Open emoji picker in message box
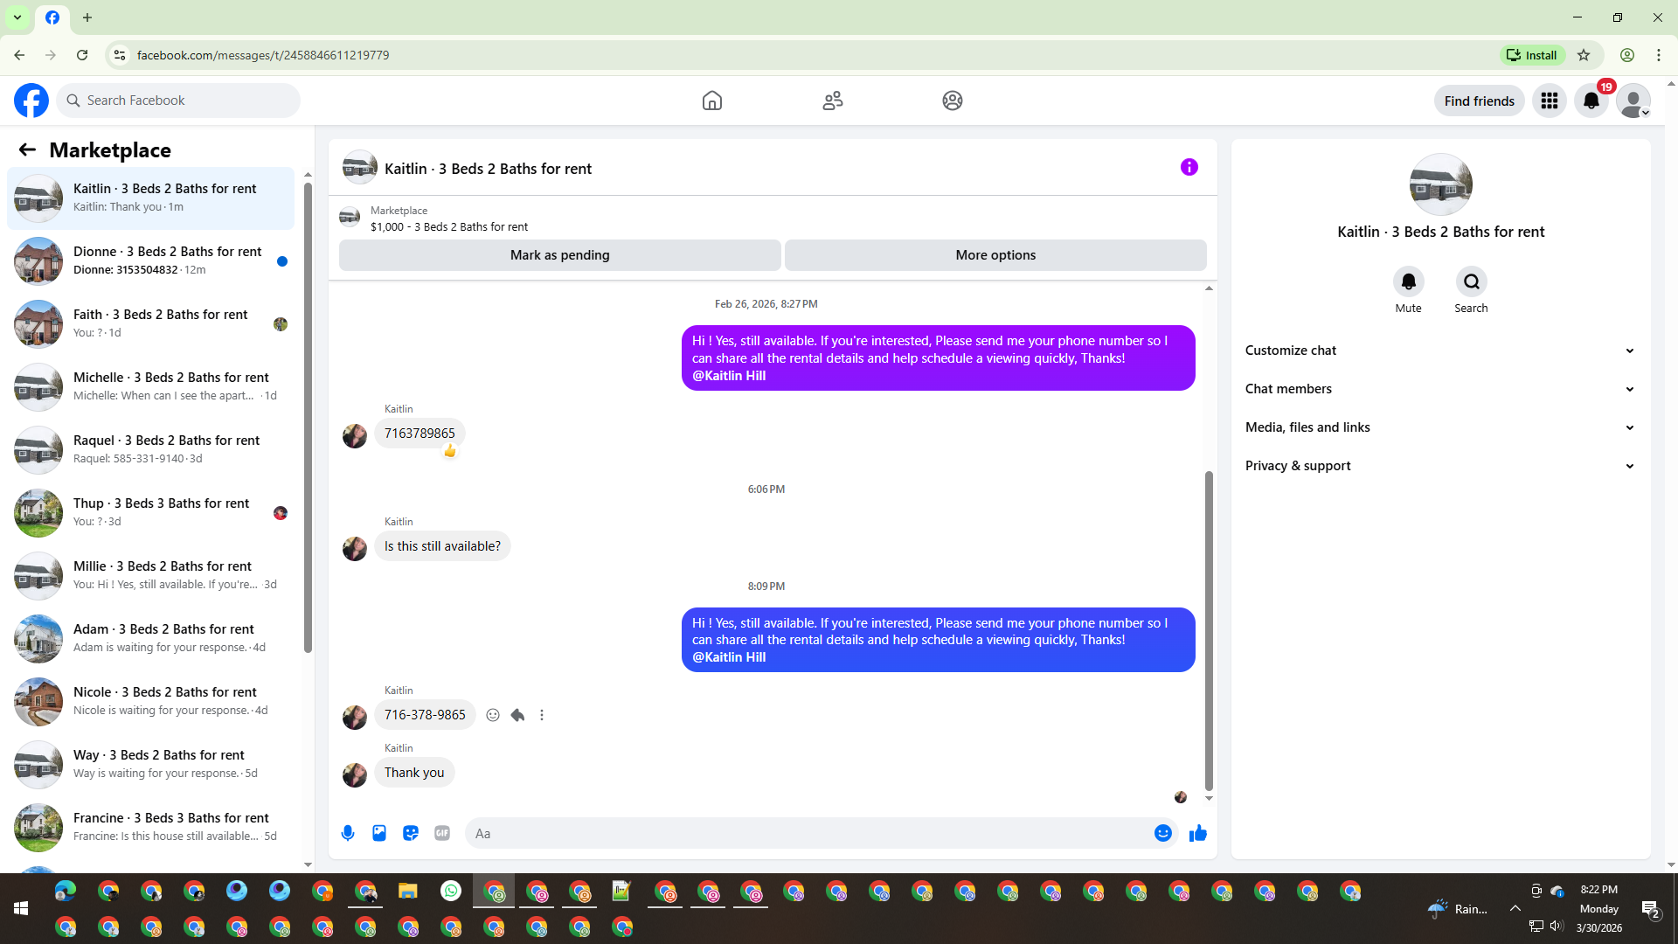Screen dimensions: 1678x944 1162,833
